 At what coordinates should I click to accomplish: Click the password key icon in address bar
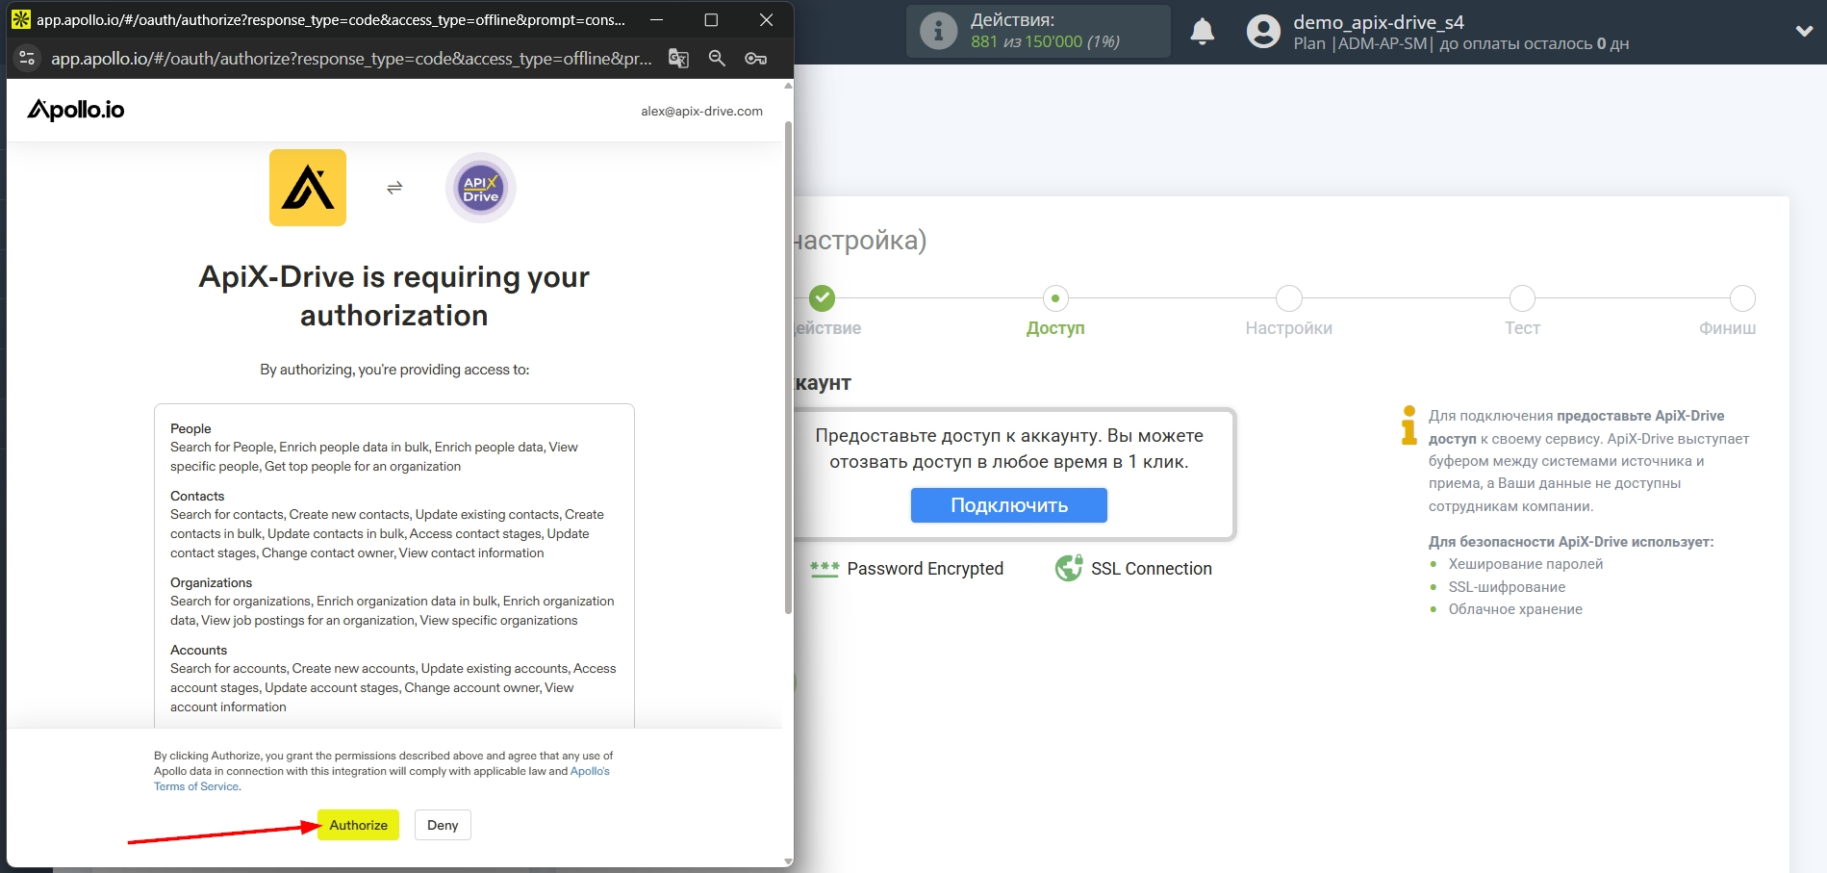pyautogui.click(x=756, y=59)
